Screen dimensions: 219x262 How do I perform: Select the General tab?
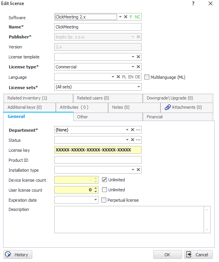38,116
